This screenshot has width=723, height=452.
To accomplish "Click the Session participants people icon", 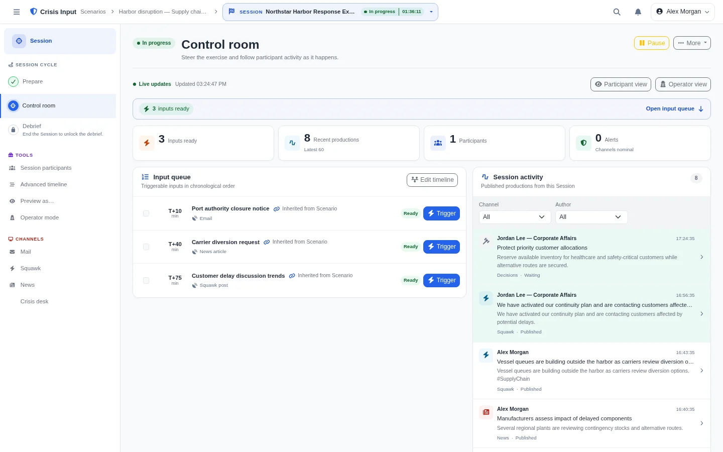I will pos(12,168).
